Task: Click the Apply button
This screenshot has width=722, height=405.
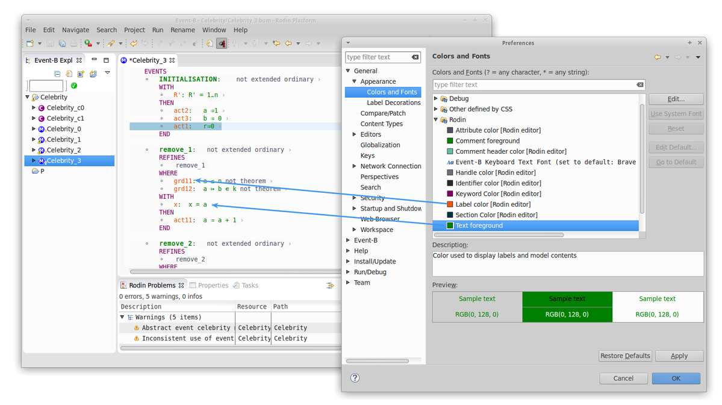Action: point(679,356)
